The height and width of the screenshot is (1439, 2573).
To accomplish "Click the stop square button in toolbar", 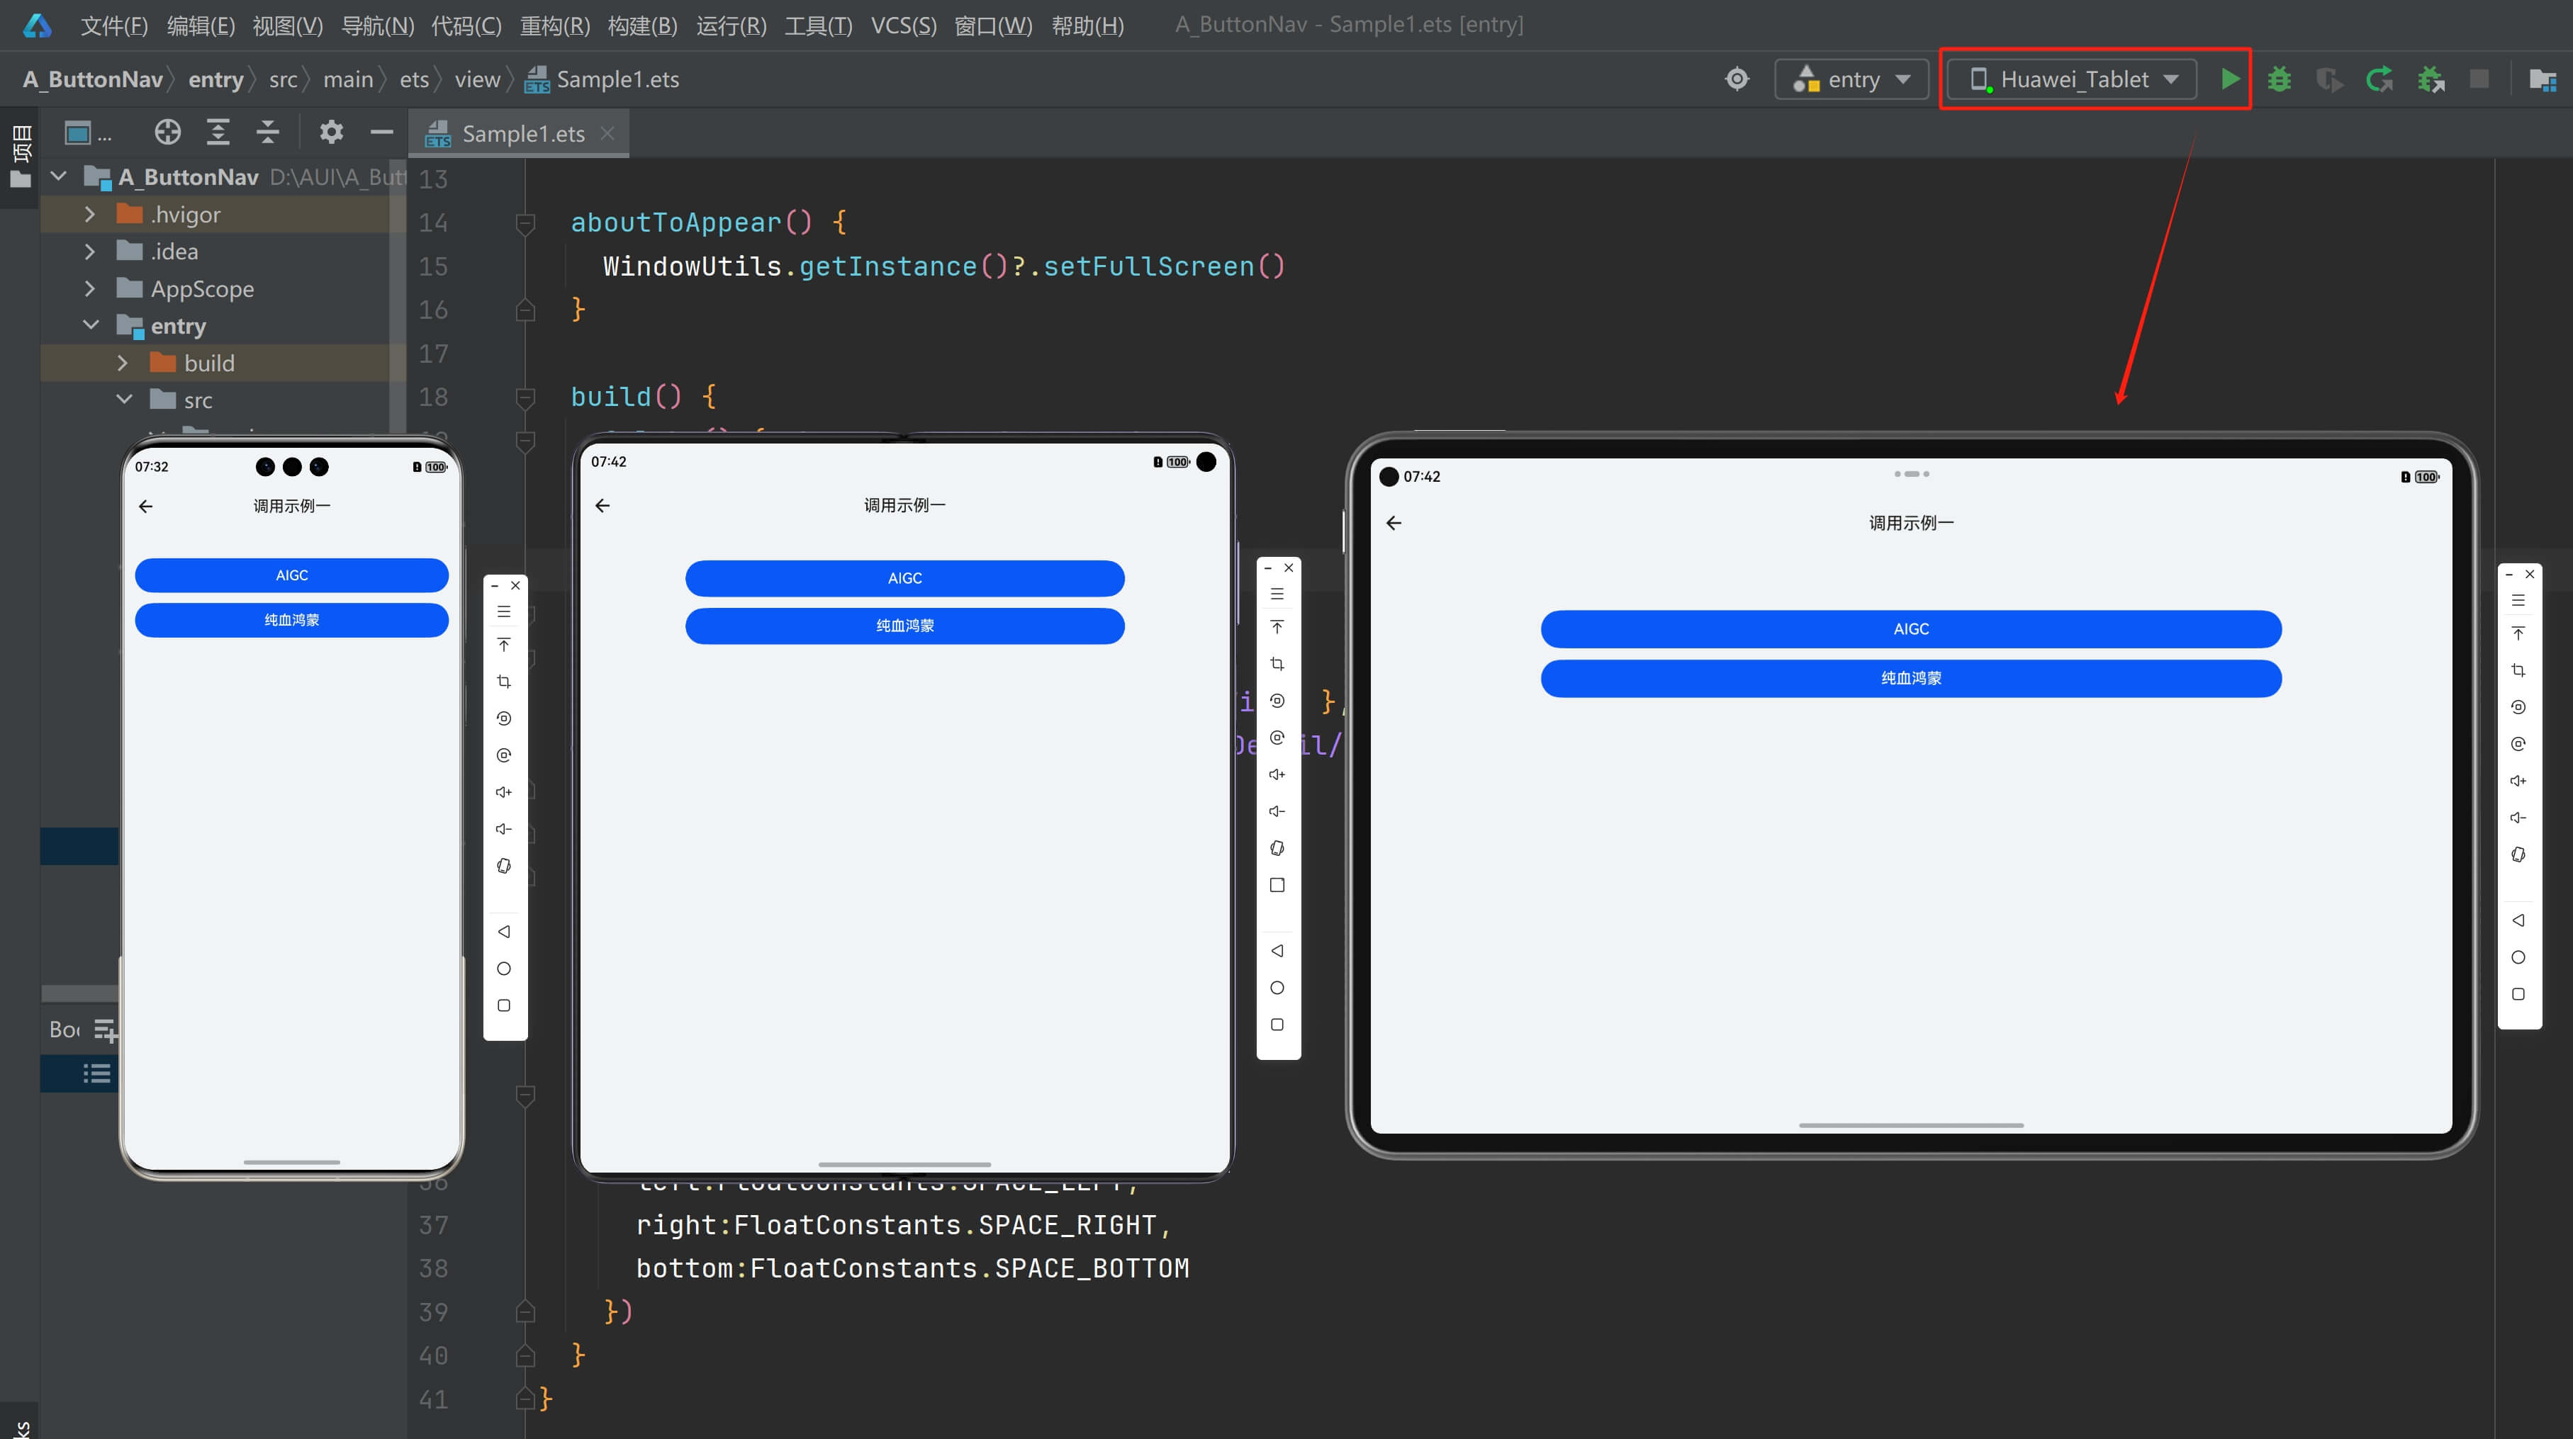I will click(x=2479, y=79).
